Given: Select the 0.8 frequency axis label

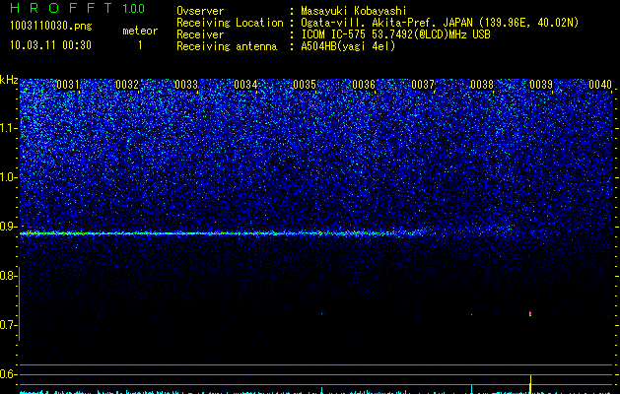Looking at the screenshot, I should tap(8, 276).
